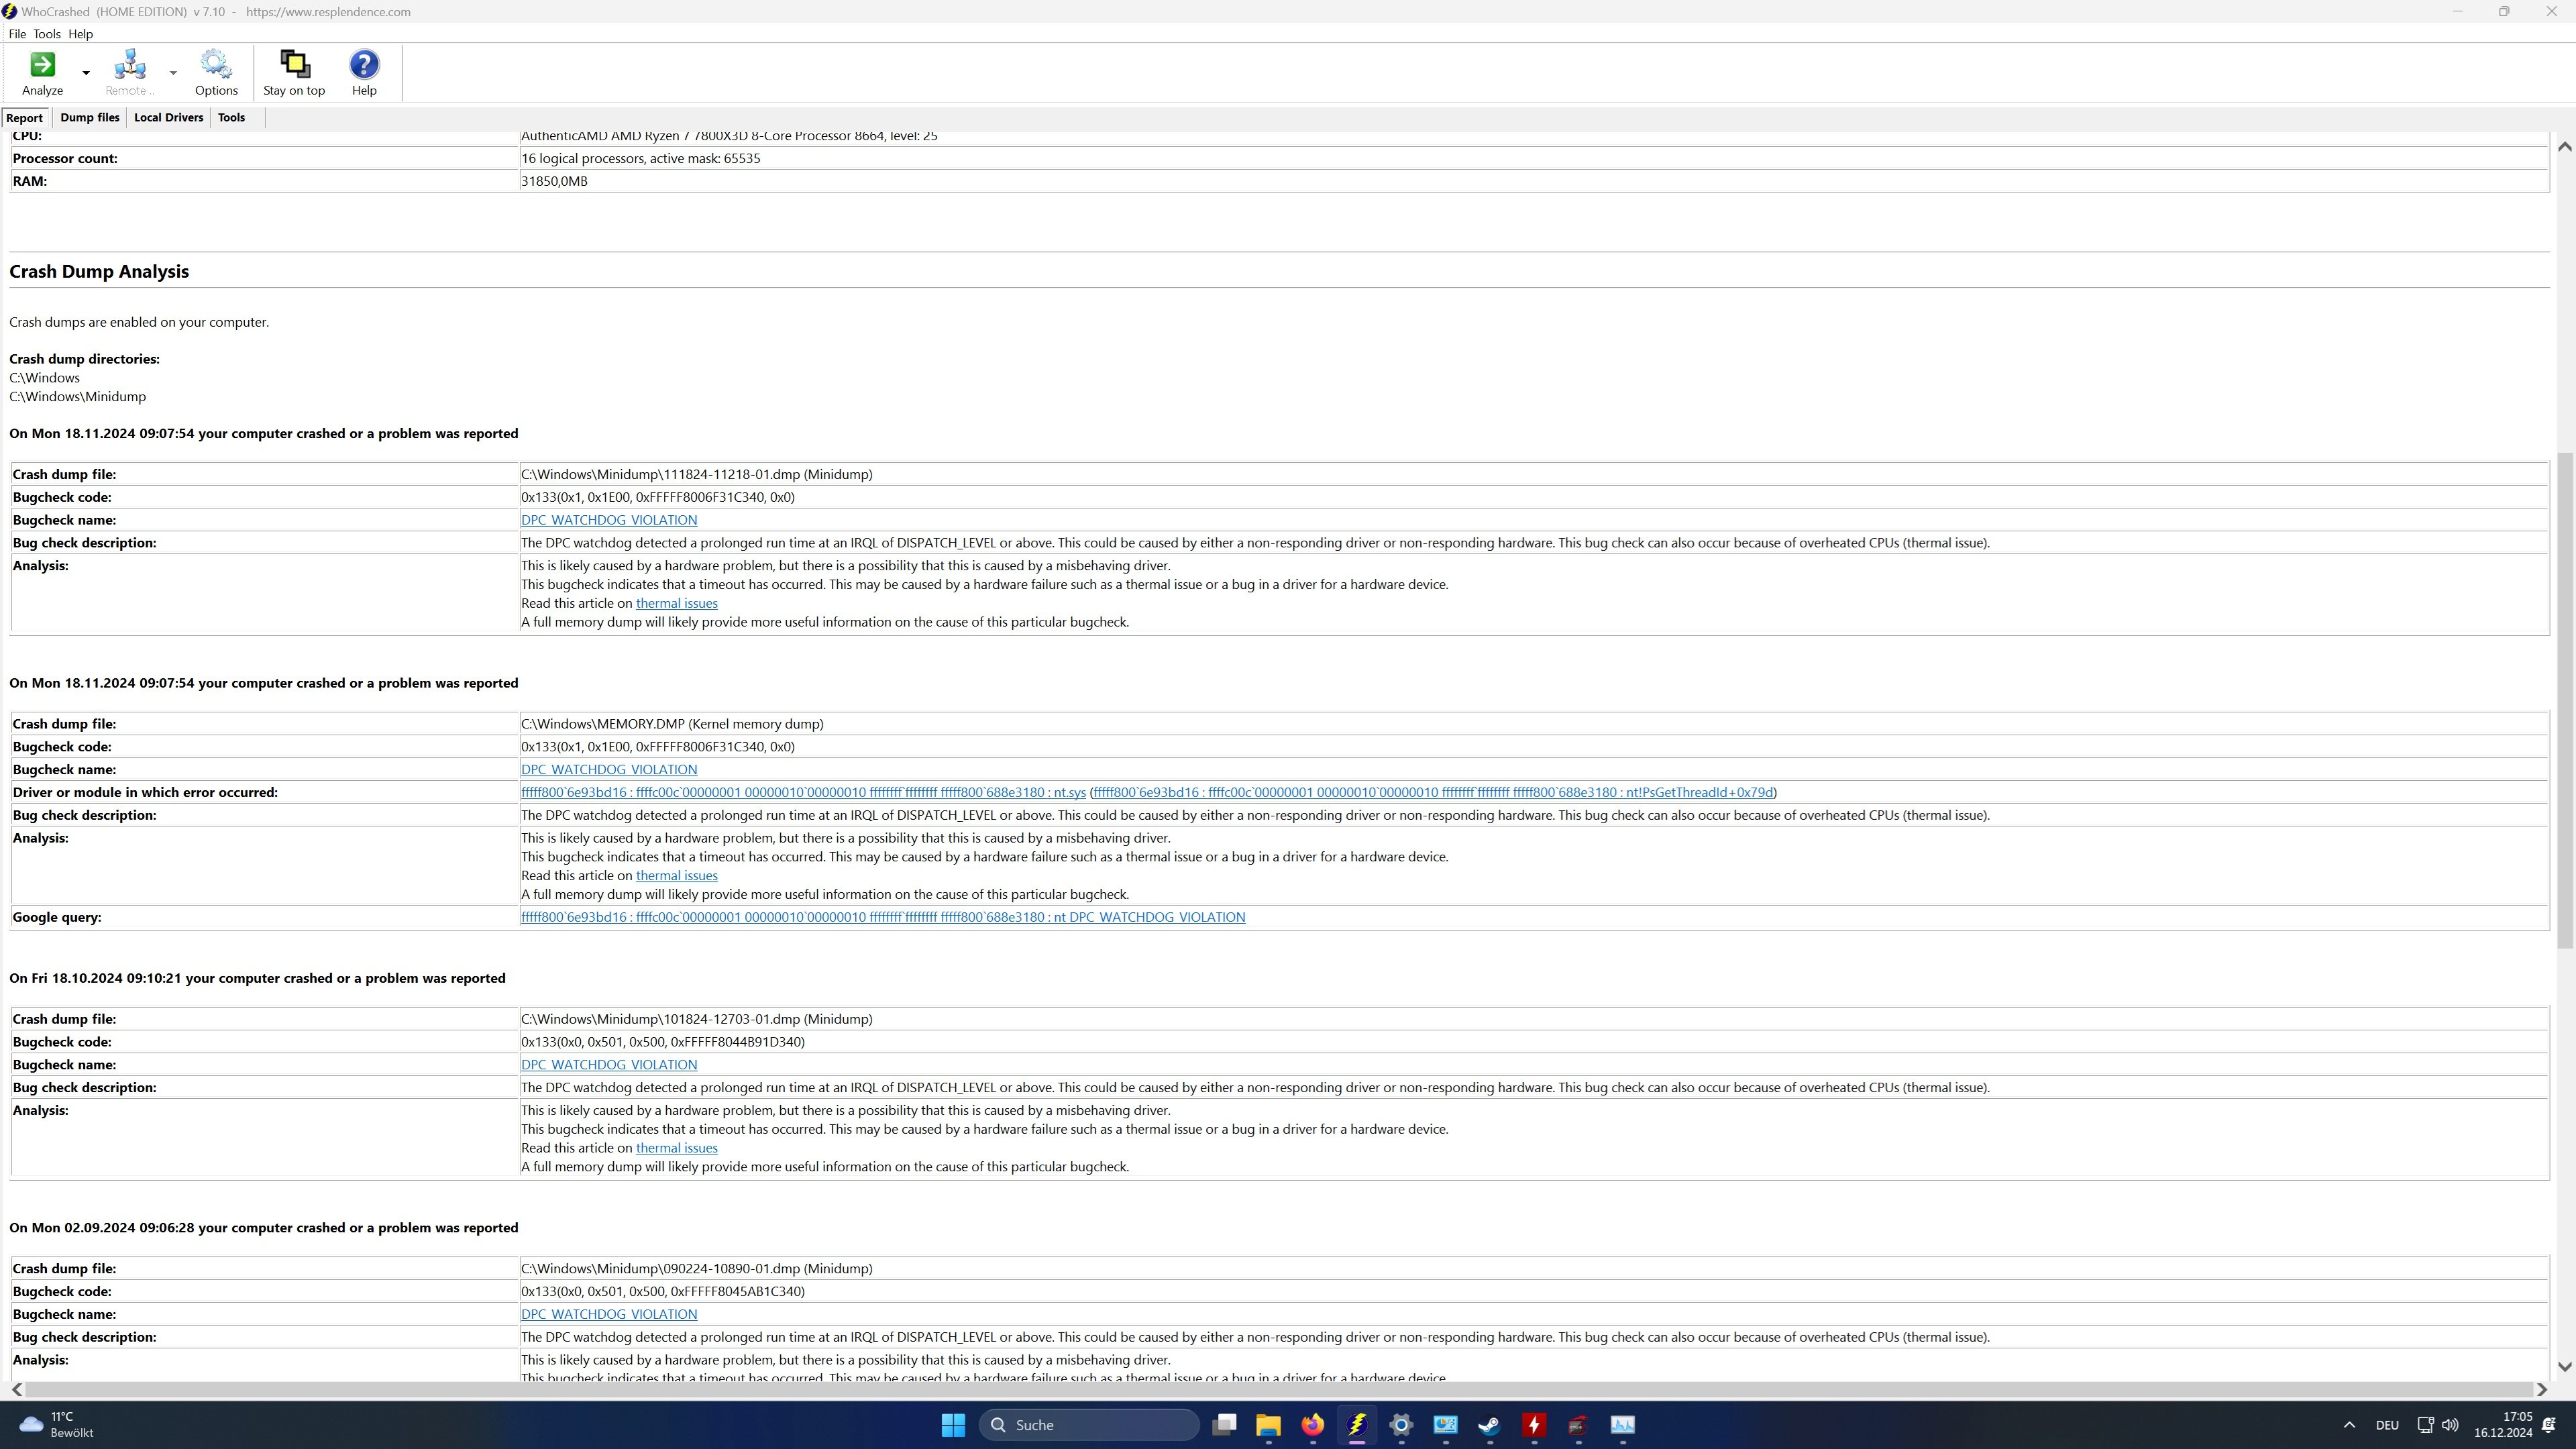Screen dimensions: 2576x1449
Task: Switch to the Local Drivers tab
Action: click(168, 118)
